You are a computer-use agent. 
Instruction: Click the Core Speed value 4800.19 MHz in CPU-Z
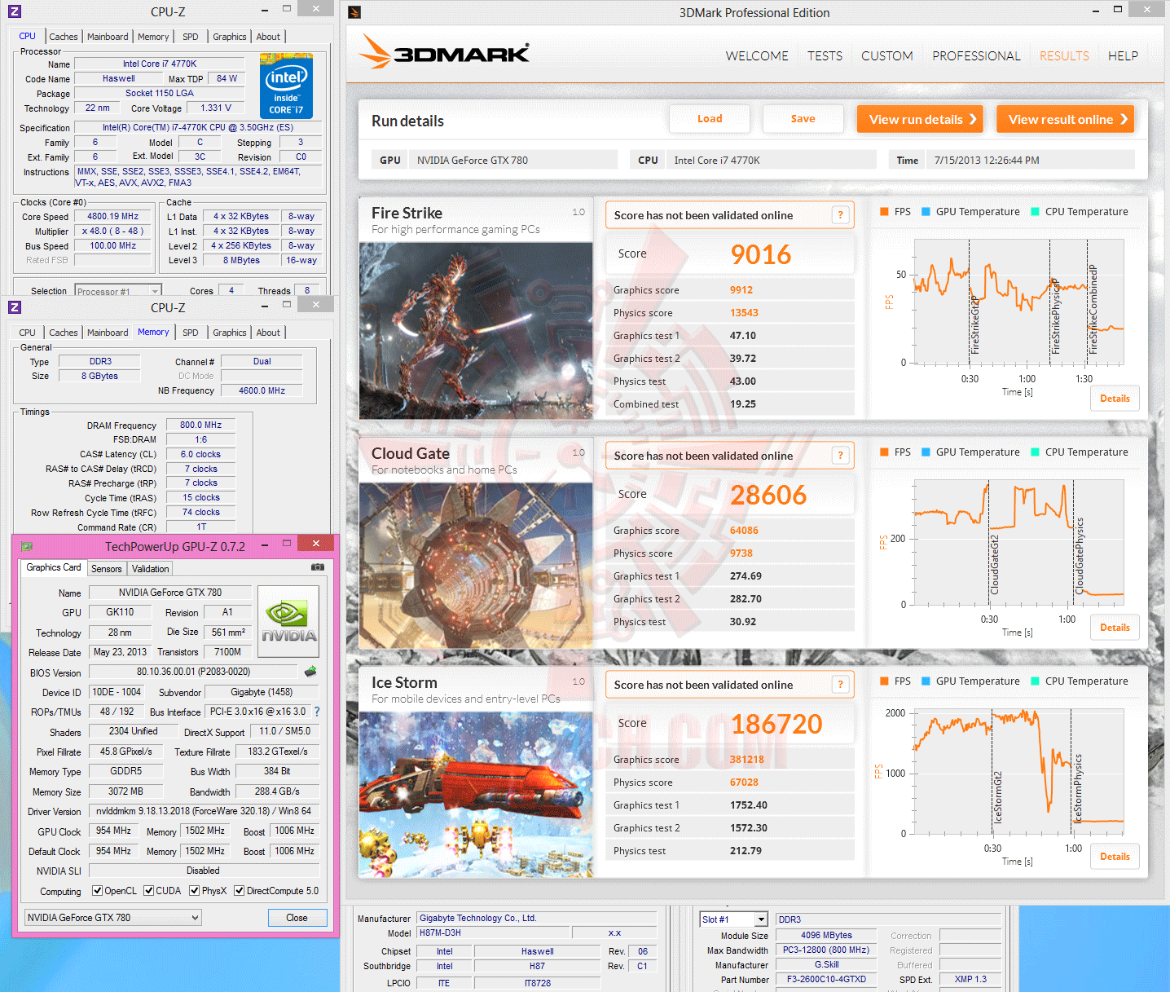tap(113, 217)
